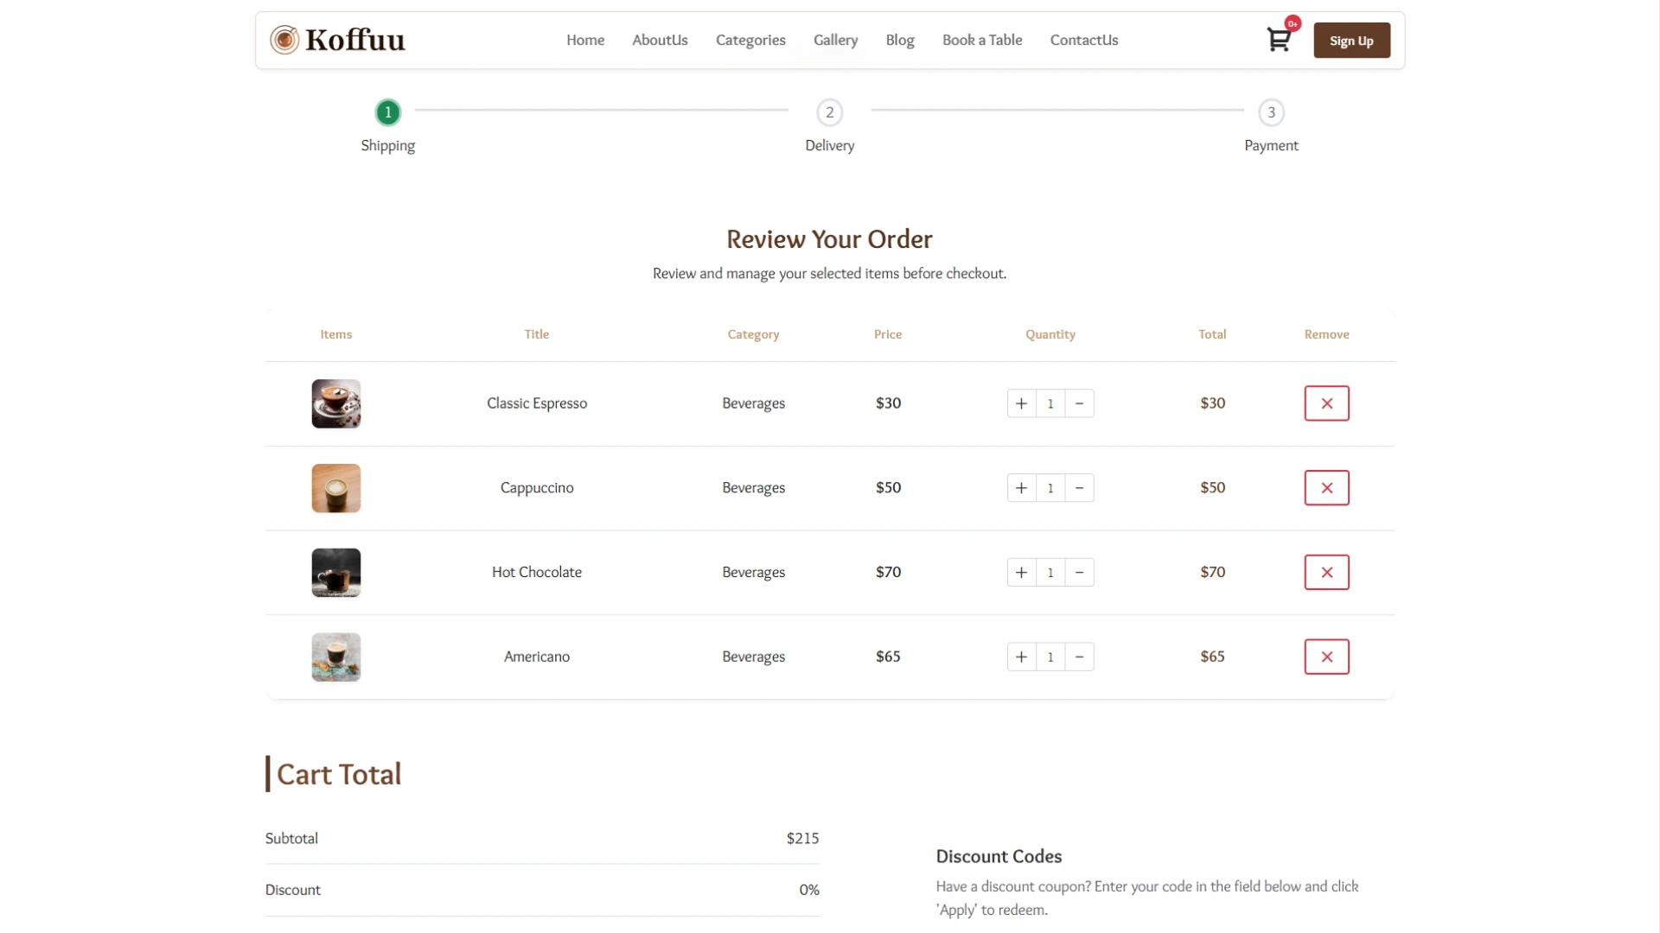Open the Classic Espresso product thumbnail
The width and height of the screenshot is (1660, 933).
pyautogui.click(x=336, y=403)
